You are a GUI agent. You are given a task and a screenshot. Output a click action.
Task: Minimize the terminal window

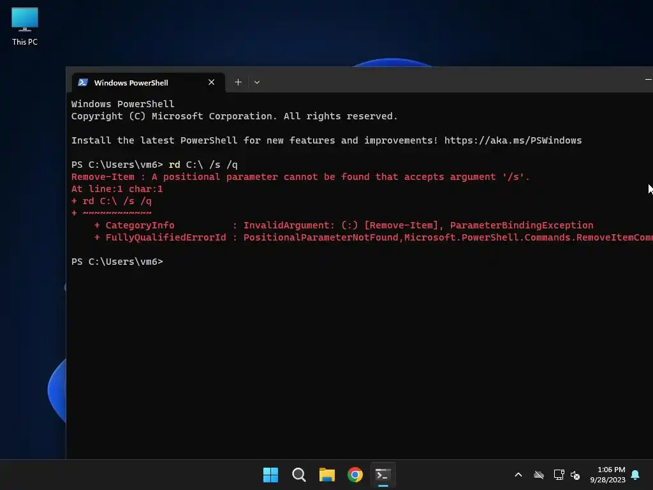pyautogui.click(x=648, y=79)
